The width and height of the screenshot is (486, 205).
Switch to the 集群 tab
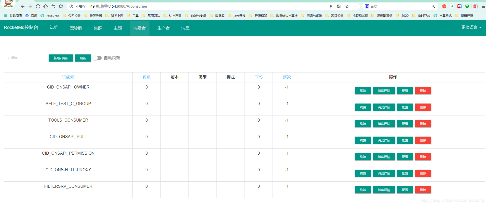pos(98,28)
